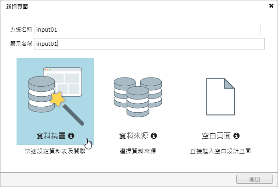Screen dimensions: 278x187
Task: Click the 系統名稱 field label
Action: pos(21,30)
